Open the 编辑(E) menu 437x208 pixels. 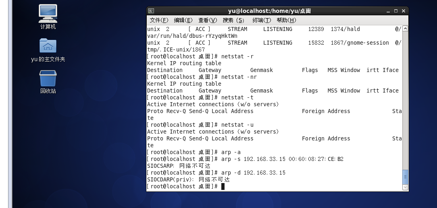coord(183,20)
